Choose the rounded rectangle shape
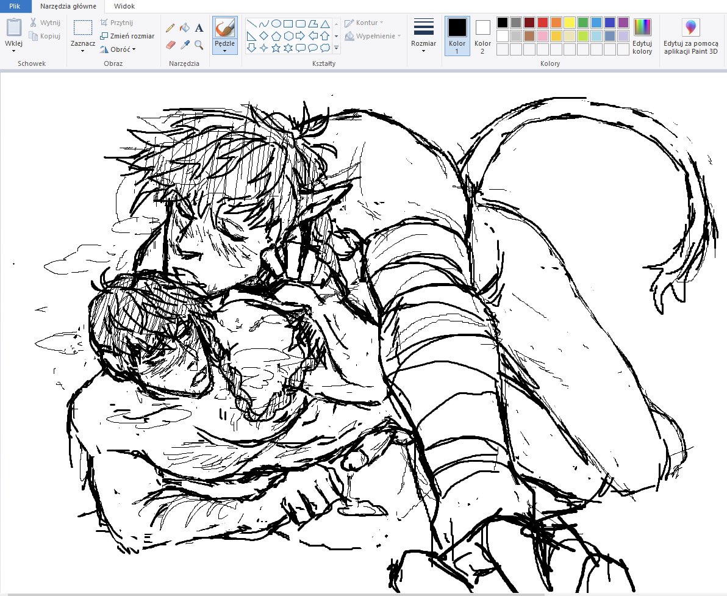 [301, 24]
